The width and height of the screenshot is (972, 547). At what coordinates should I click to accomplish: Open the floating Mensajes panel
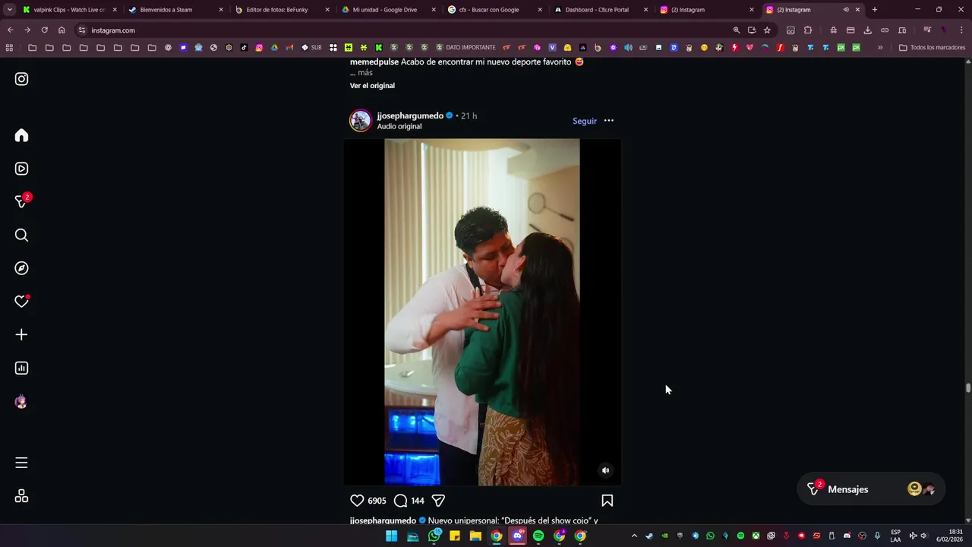[871, 489]
